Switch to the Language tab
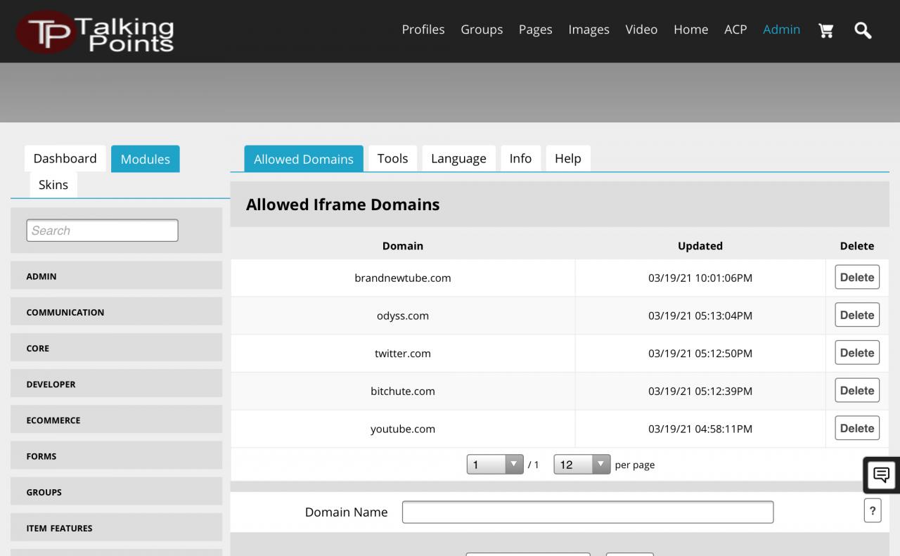 tap(458, 159)
